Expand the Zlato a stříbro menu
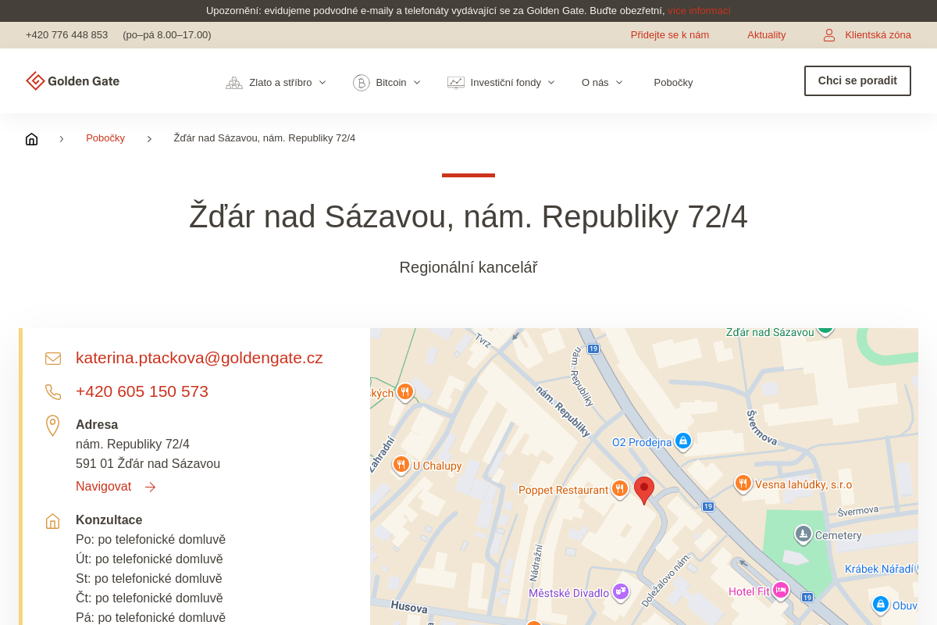This screenshot has width=937, height=625. (276, 82)
